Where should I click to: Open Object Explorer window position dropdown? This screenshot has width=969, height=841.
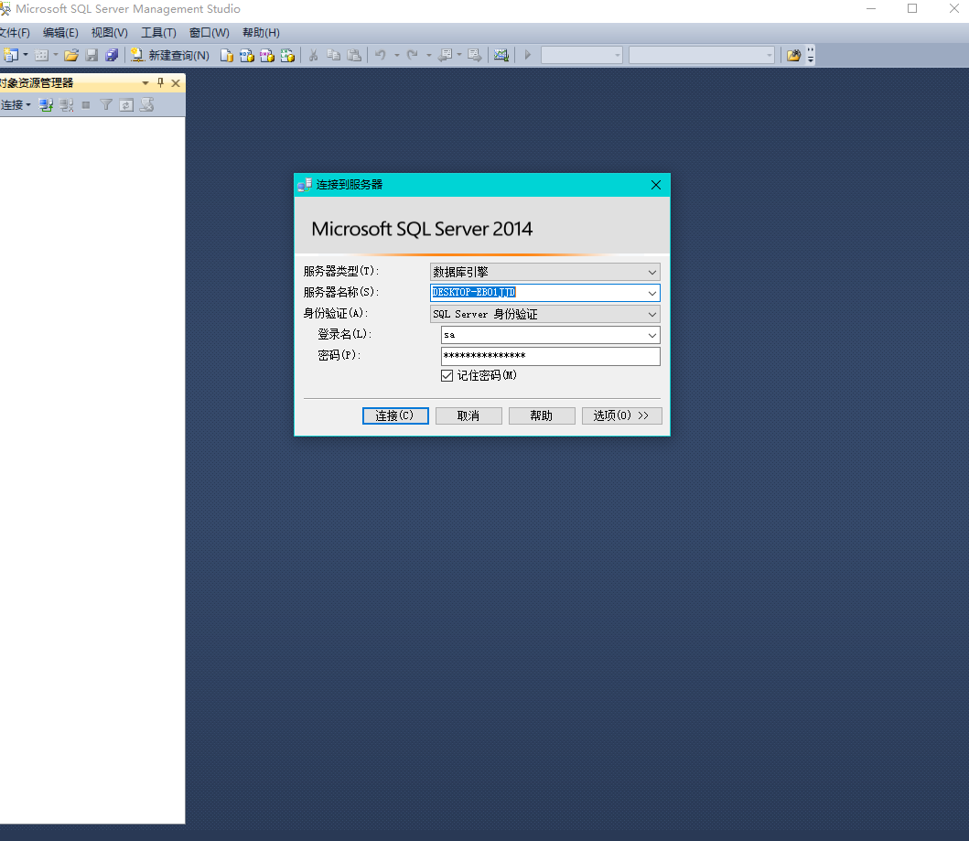point(145,82)
